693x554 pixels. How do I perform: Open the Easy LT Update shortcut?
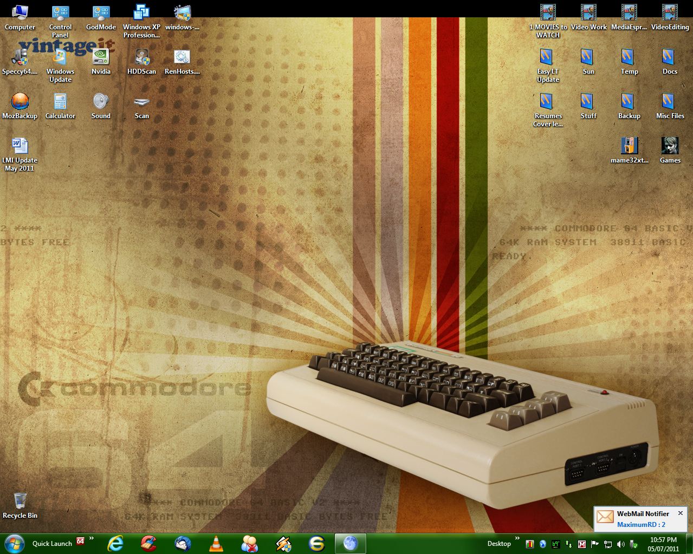point(548,66)
